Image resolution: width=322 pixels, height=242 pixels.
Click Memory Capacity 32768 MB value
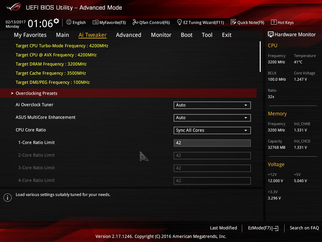276,147
